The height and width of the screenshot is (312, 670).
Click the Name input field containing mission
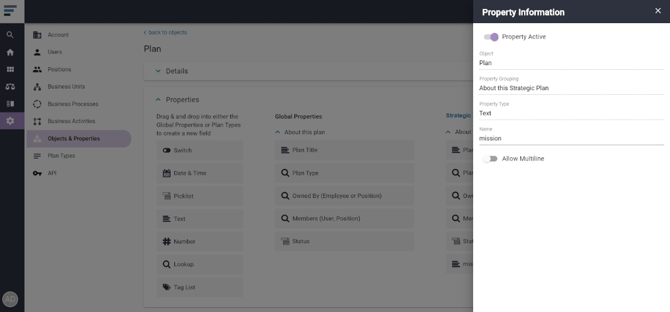click(571, 139)
